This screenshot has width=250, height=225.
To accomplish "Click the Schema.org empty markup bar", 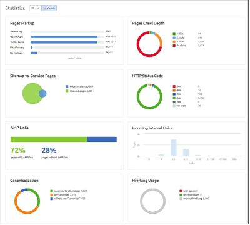I will (67, 32).
